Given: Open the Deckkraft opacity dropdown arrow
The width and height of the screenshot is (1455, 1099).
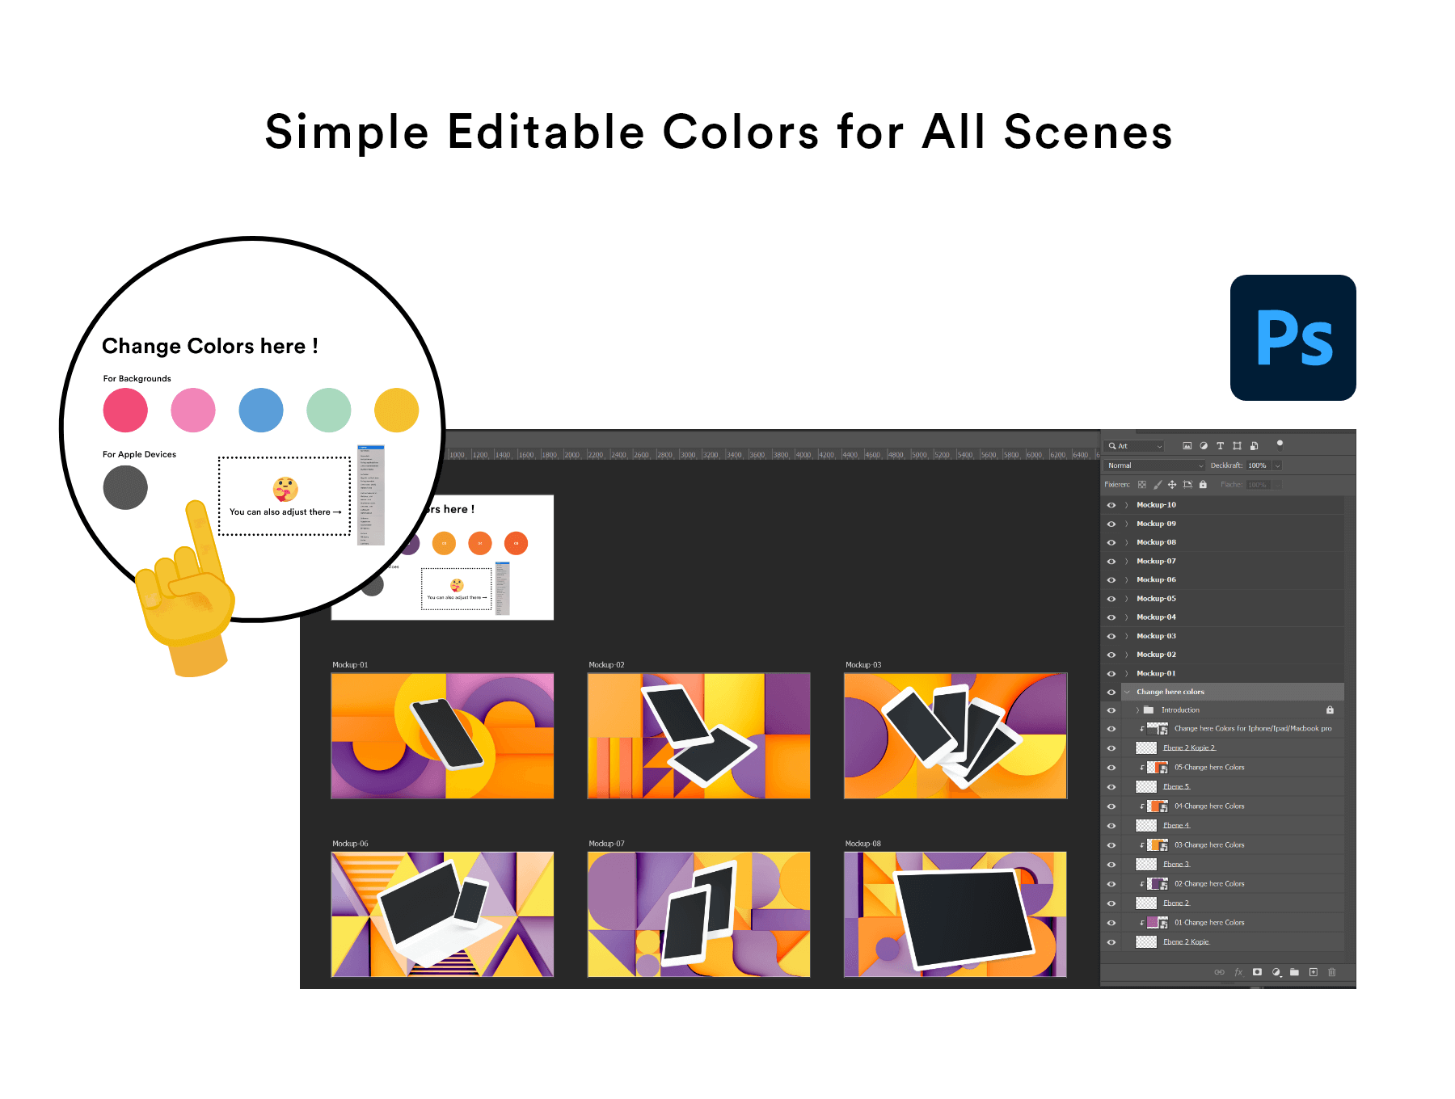Looking at the screenshot, I should click(1277, 465).
